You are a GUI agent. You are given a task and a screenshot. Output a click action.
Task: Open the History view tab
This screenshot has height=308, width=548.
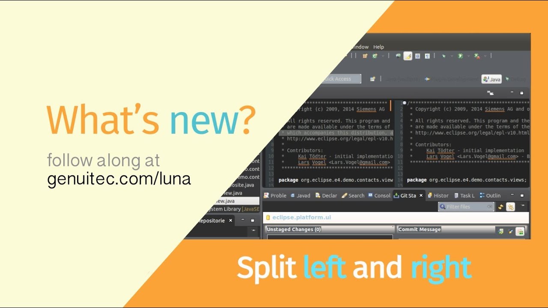click(438, 195)
